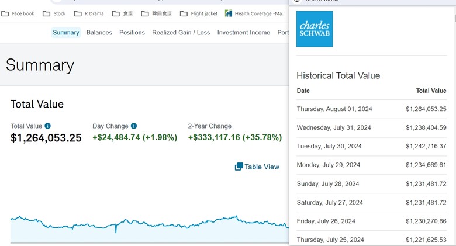Click the Thursday, August 01, 2024 date

click(334, 109)
